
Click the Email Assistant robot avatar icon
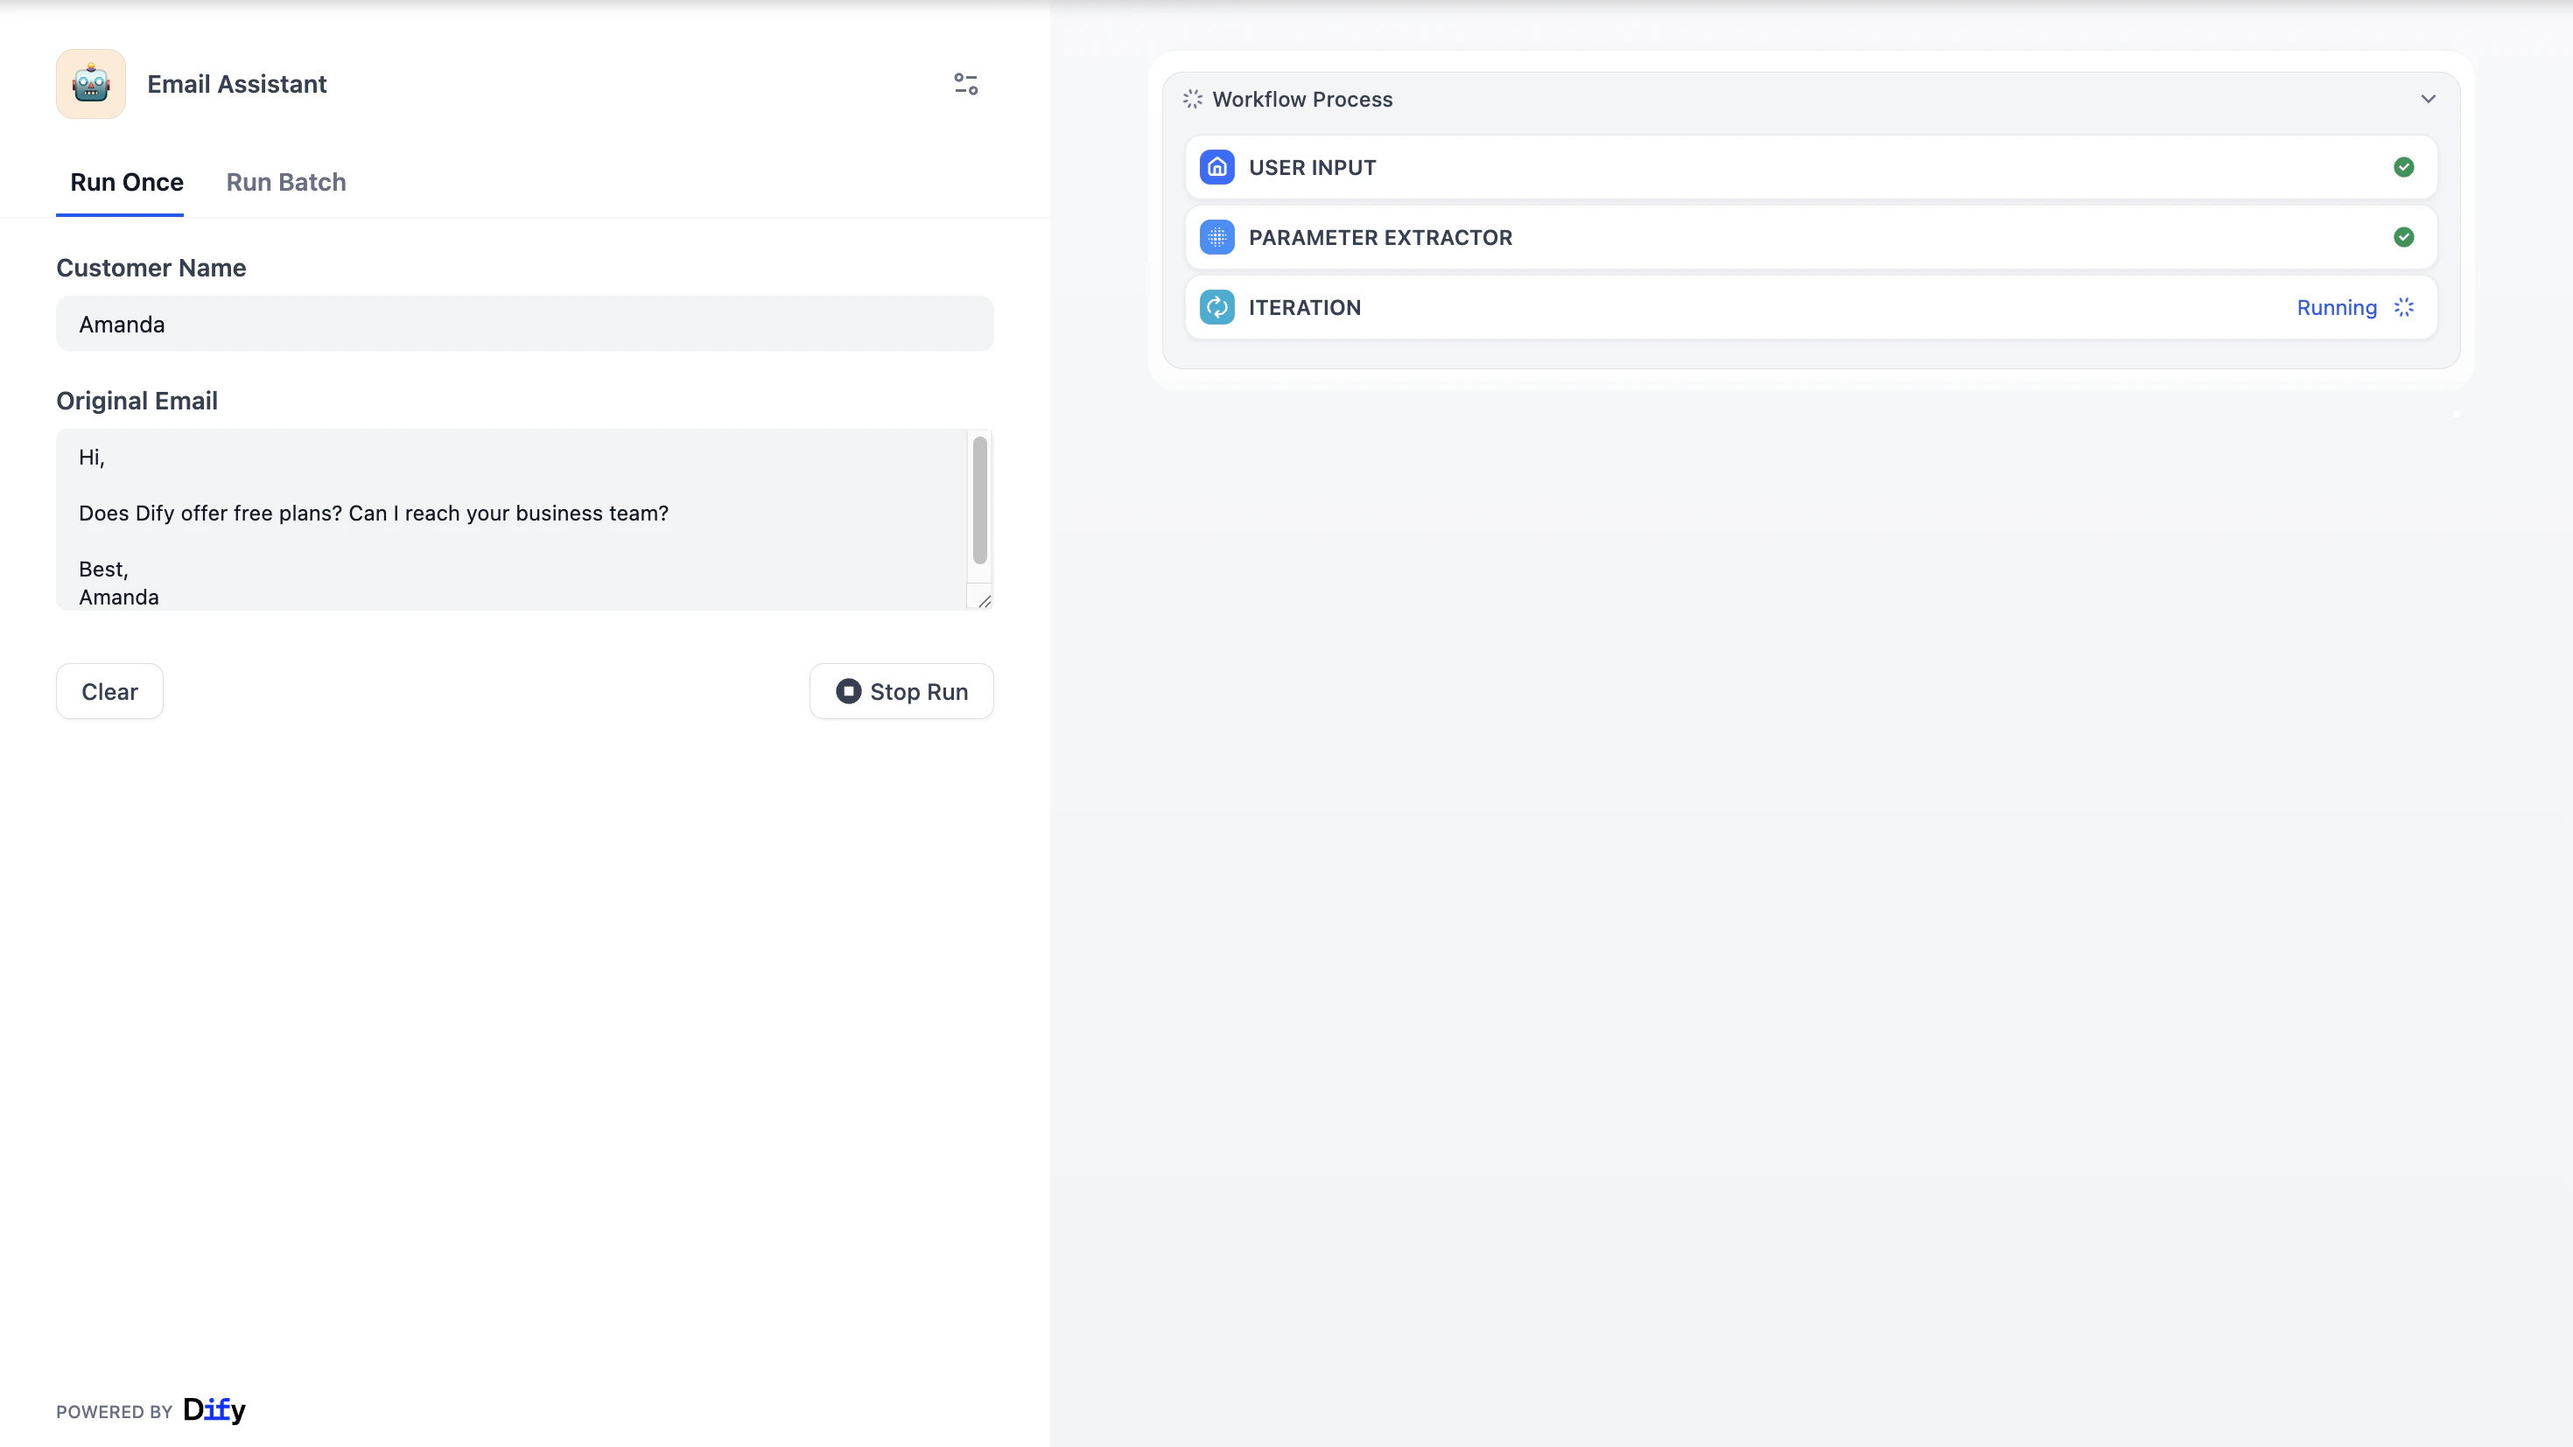(x=90, y=83)
